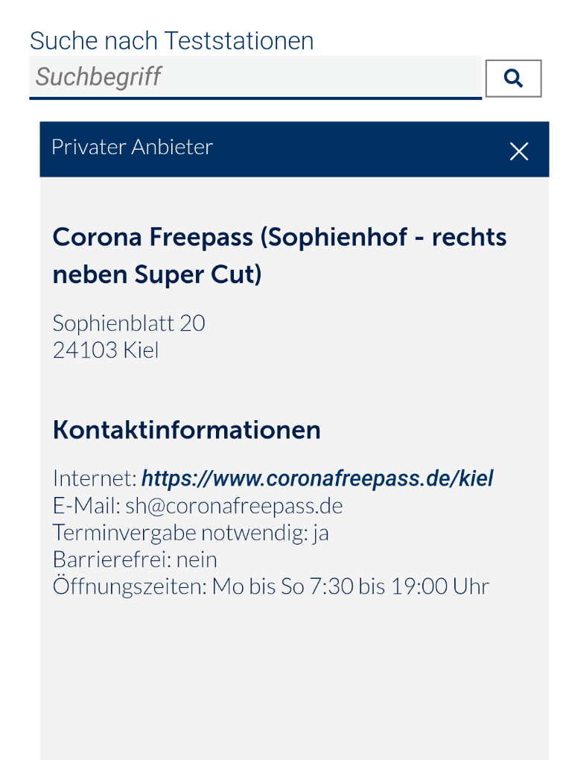Viewport: 566px width, 760px height.
Task: Click the "Öffnungszeiten:" label
Action: (x=130, y=586)
